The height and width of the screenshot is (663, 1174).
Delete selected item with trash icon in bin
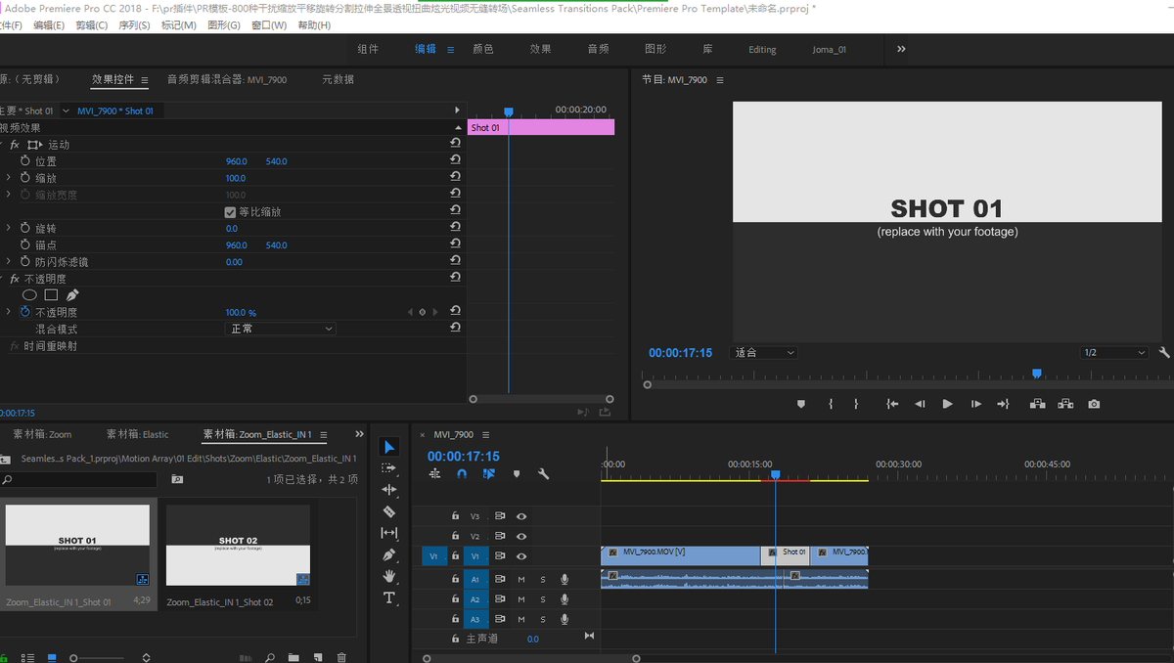pos(341,658)
